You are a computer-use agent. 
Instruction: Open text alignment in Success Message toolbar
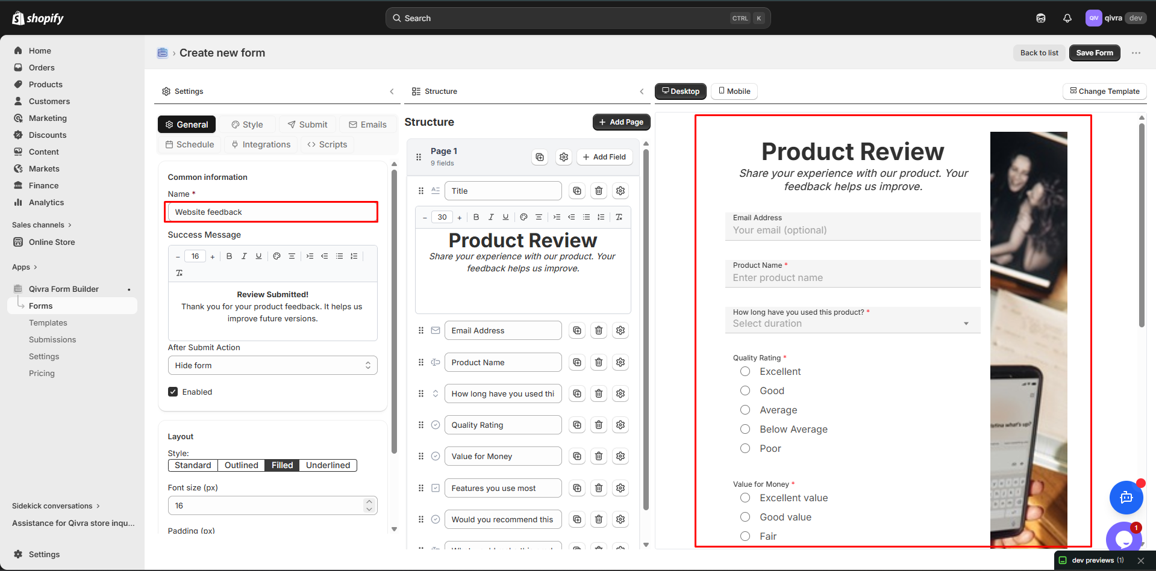click(292, 256)
